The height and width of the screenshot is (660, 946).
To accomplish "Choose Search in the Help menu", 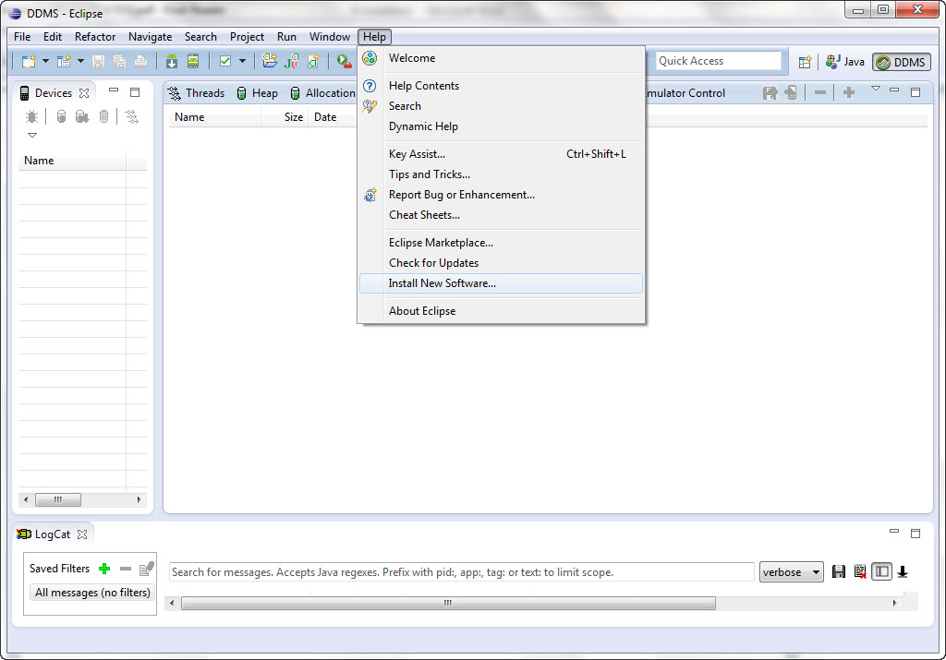I will pyautogui.click(x=502, y=106).
